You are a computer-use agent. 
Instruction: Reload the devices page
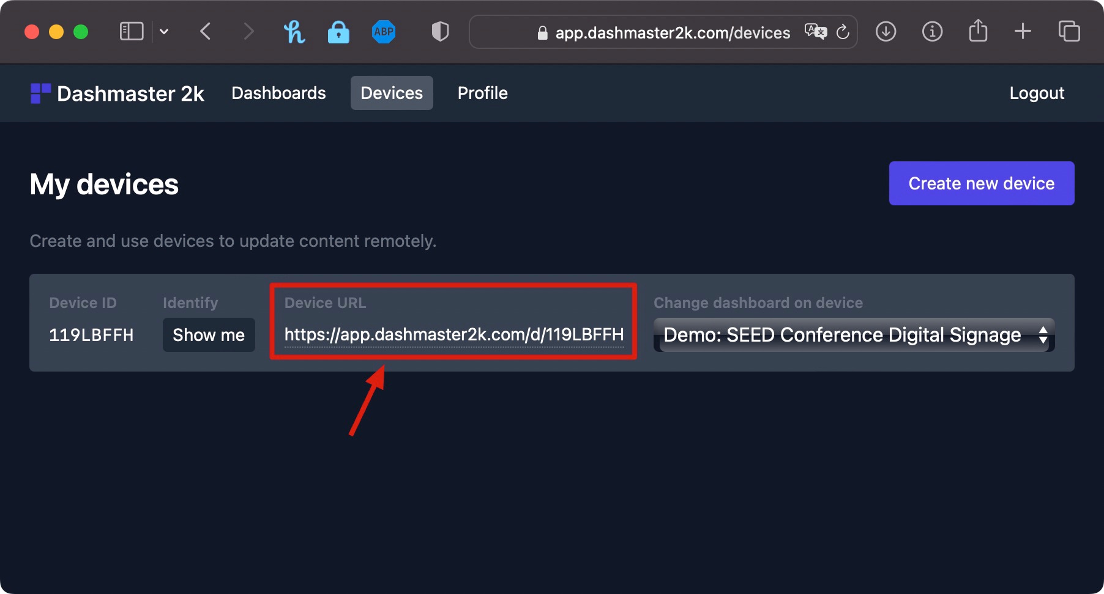tap(843, 32)
